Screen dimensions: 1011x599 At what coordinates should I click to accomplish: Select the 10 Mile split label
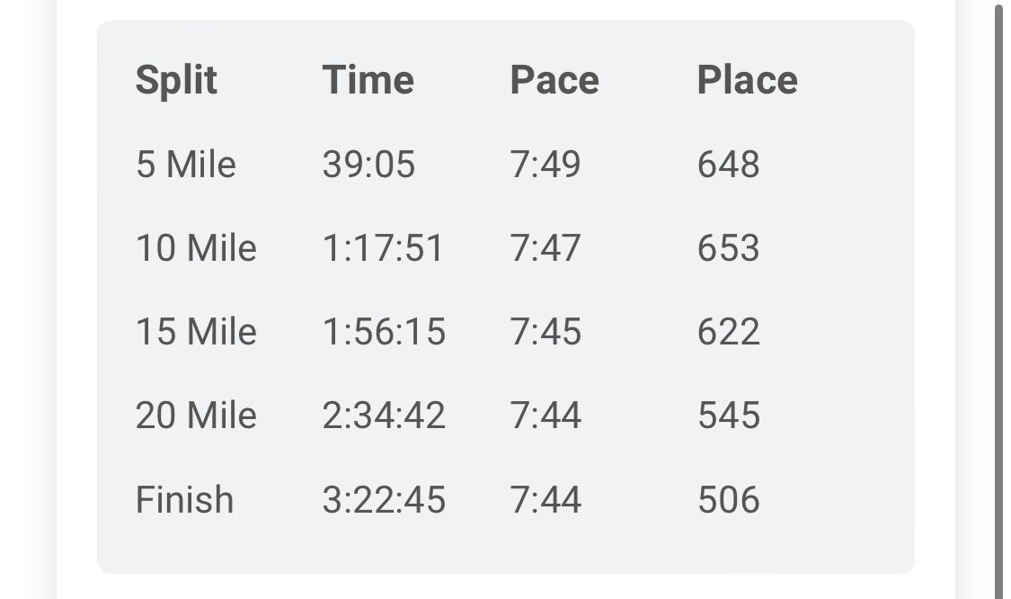[x=196, y=248]
